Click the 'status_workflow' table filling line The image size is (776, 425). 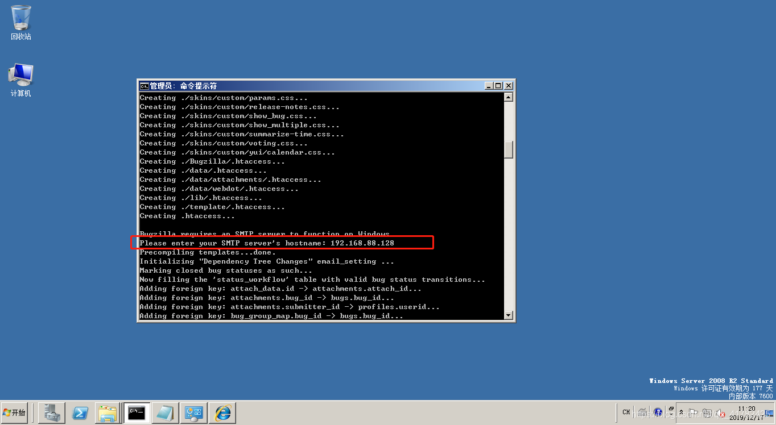(312, 280)
